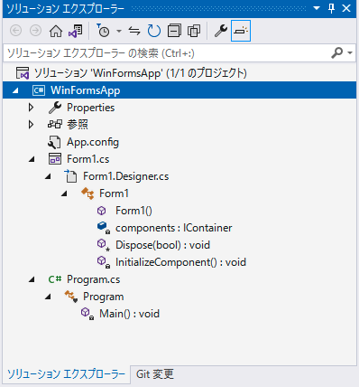Focus the solution explorer search box
This screenshot has width=359, height=387.
tap(169, 53)
